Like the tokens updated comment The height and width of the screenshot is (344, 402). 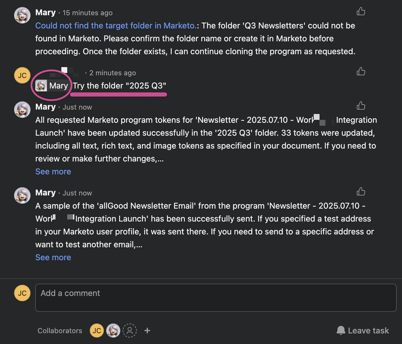pyautogui.click(x=361, y=106)
